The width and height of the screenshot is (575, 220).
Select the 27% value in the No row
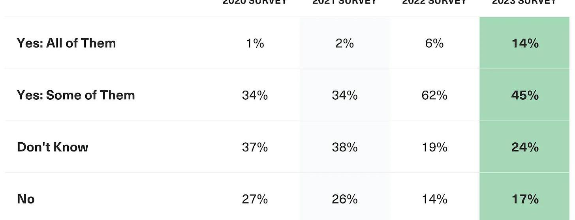click(255, 199)
